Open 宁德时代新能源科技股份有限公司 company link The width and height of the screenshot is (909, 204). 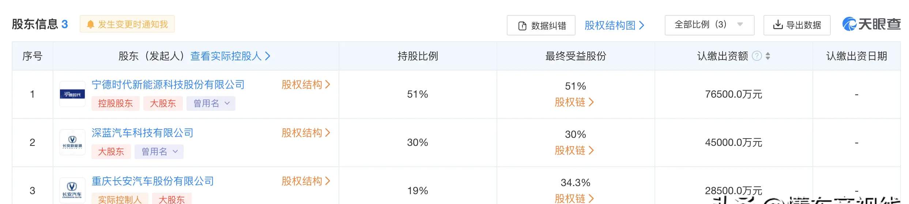click(x=168, y=85)
